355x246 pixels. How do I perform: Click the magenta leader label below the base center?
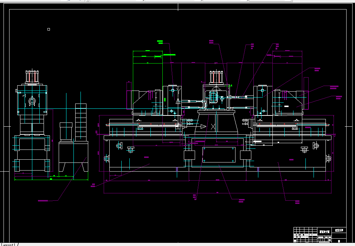pyautogui.click(x=241, y=200)
